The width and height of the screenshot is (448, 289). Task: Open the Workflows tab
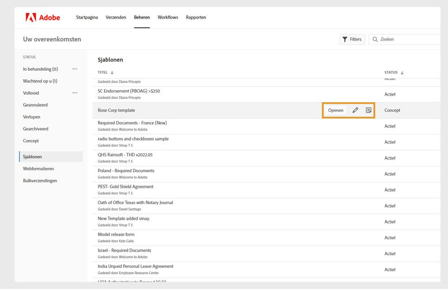tap(168, 18)
